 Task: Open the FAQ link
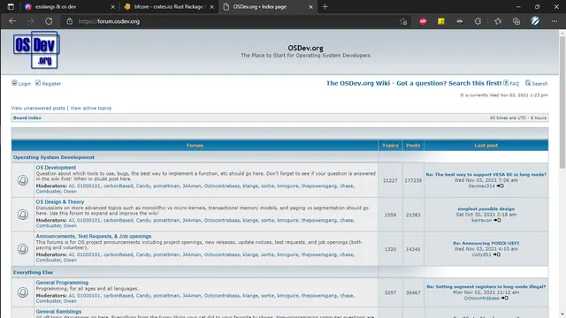[511, 83]
